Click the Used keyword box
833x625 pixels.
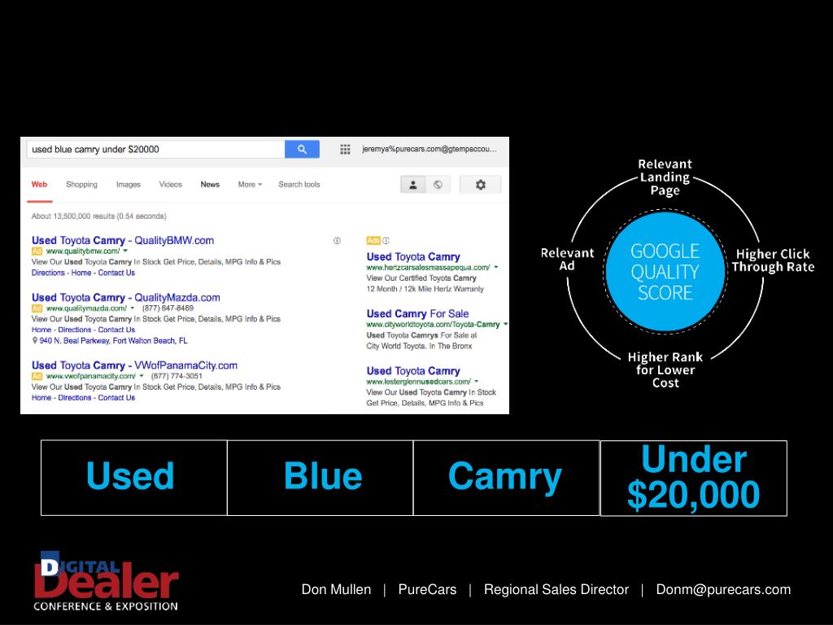click(134, 477)
